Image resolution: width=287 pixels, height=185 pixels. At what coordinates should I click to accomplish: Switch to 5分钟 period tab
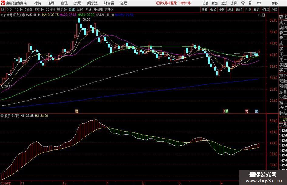click(29, 9)
